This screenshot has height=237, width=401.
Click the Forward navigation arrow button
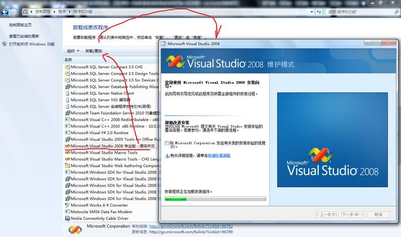tap(13, 12)
